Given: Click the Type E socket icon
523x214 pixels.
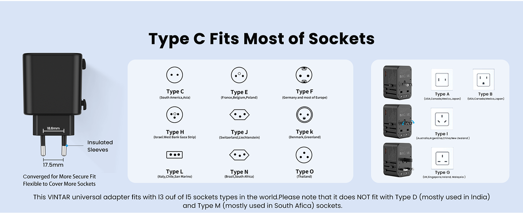Looking at the screenshot, I should tap(239, 75).
